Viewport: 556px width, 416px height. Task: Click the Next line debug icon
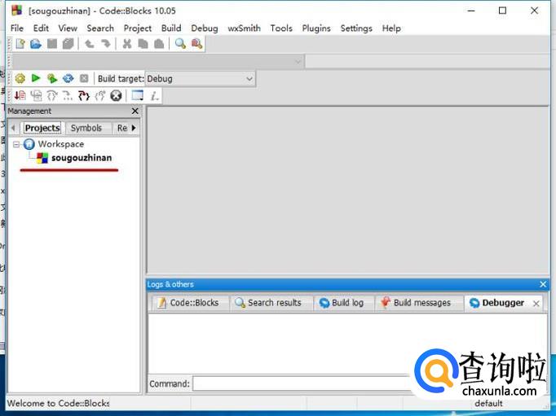[x=52, y=95]
